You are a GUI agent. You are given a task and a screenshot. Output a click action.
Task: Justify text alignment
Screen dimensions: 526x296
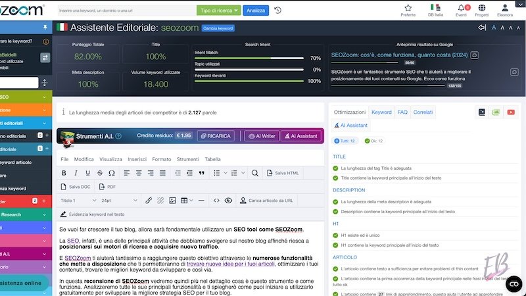tap(162, 173)
